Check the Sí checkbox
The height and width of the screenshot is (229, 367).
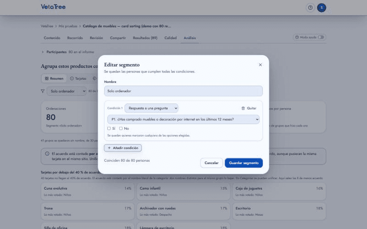tap(109, 128)
